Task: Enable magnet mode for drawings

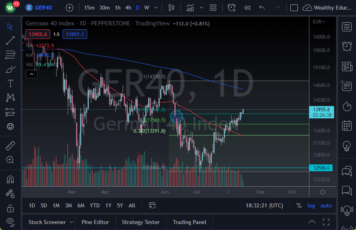Action: [10, 179]
